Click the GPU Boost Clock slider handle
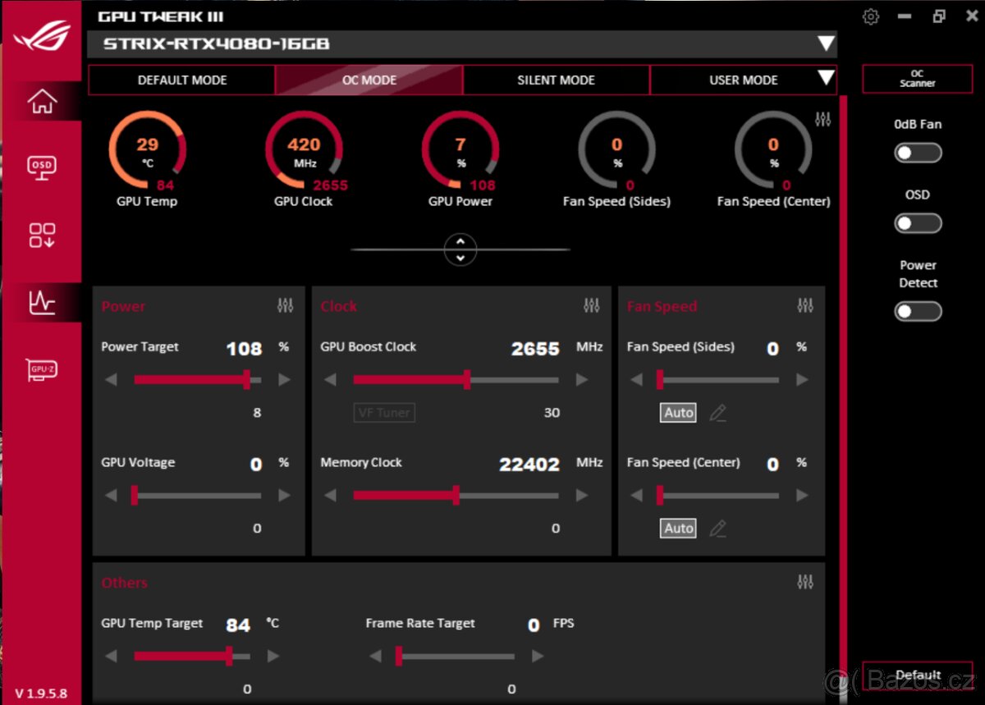985x705 pixels. (467, 380)
